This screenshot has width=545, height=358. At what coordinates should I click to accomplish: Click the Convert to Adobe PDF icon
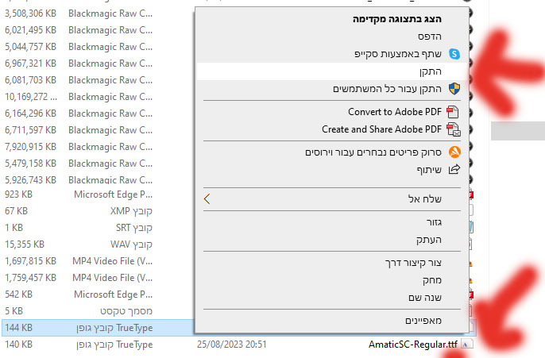[x=454, y=112]
